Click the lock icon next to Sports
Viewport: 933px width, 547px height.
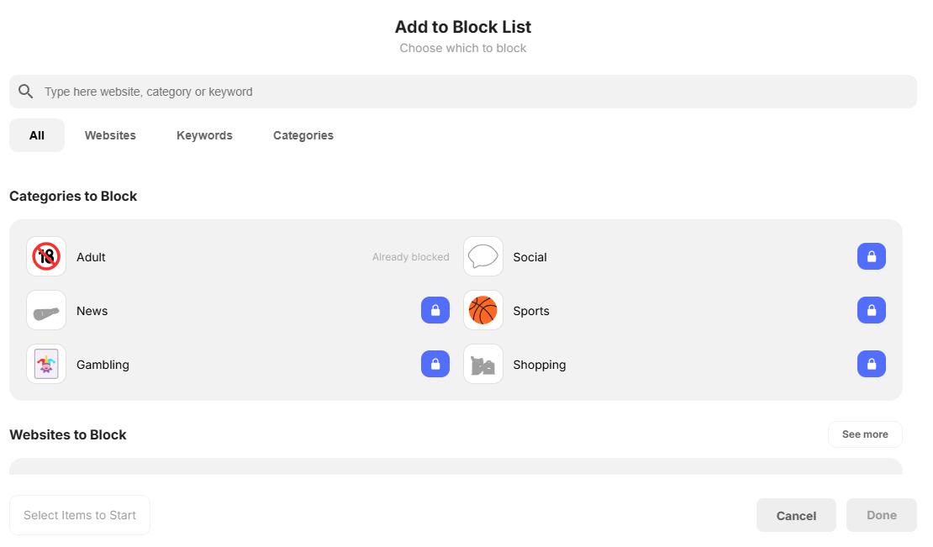(x=872, y=310)
